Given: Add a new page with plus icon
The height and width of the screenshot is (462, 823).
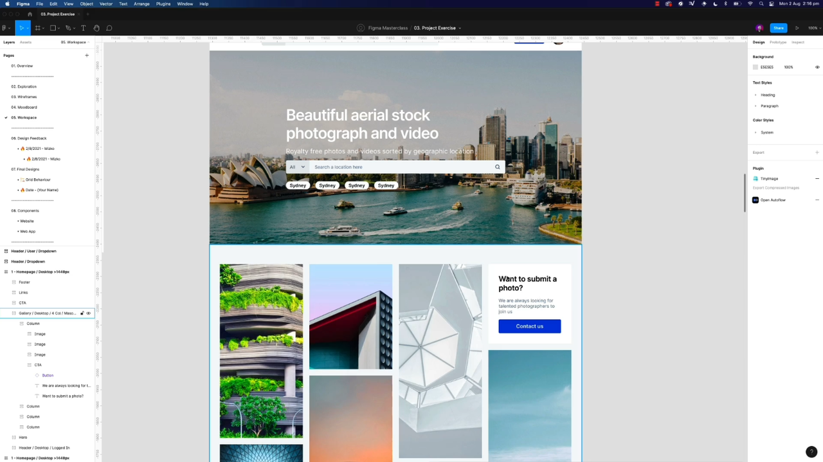Looking at the screenshot, I should (x=87, y=55).
